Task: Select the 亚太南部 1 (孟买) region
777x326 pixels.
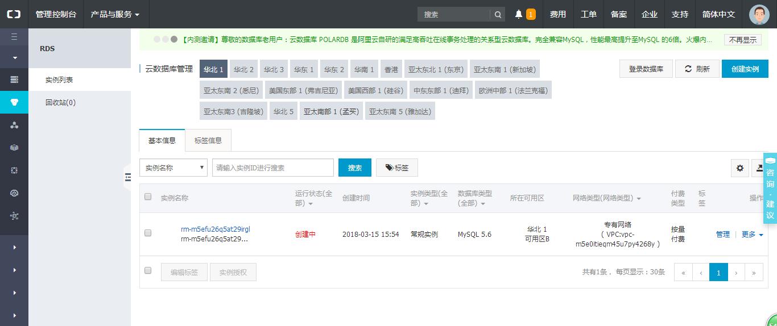Action: 331,112
